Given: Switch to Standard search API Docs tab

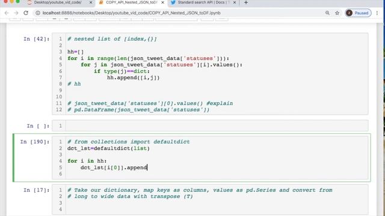Looking at the screenshot, I should 203,2.
